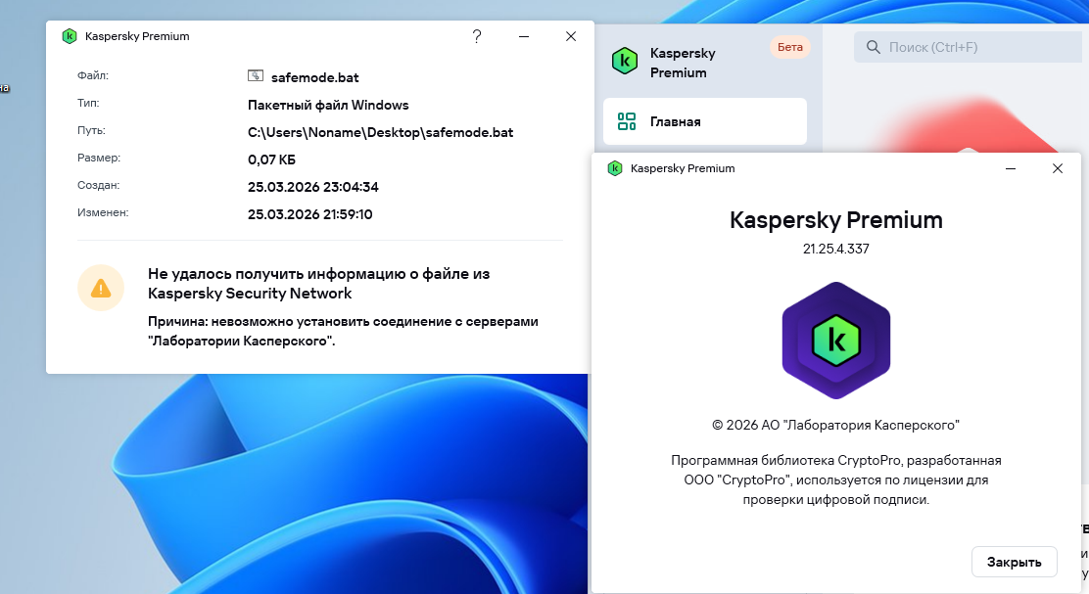
Task: Click the search magnifier icon
Action: click(873, 47)
